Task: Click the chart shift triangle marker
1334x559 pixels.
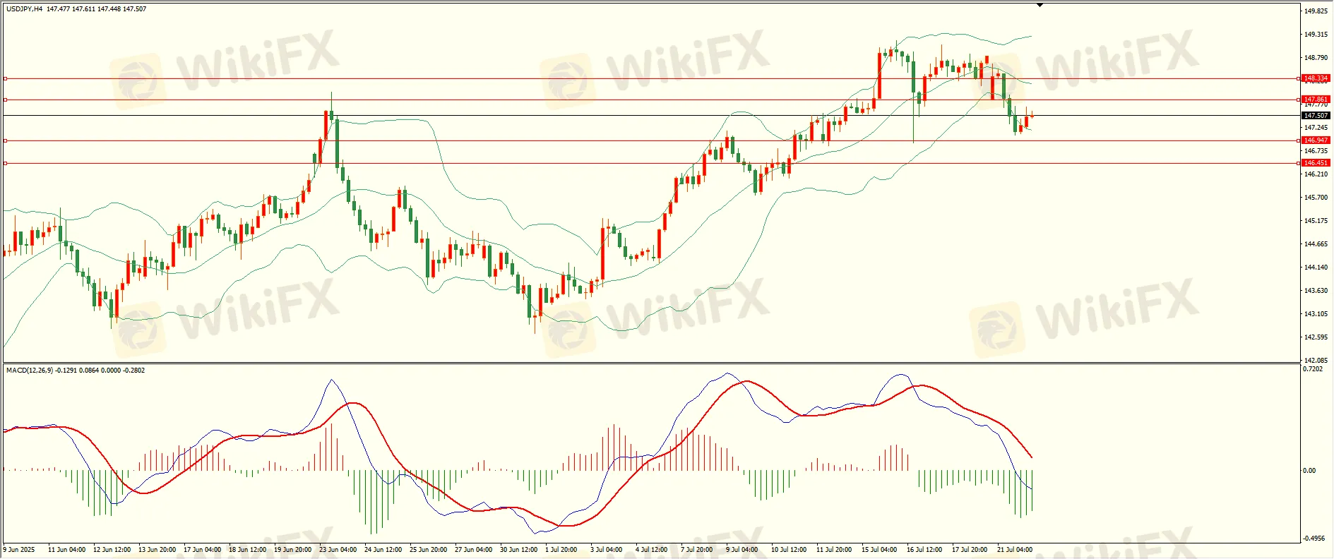Action: [1040, 5]
